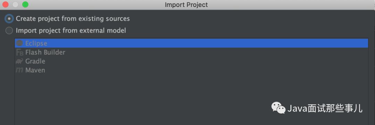Minimize the dialog with the gray button
375x125 pixels.
tap(15, 5)
